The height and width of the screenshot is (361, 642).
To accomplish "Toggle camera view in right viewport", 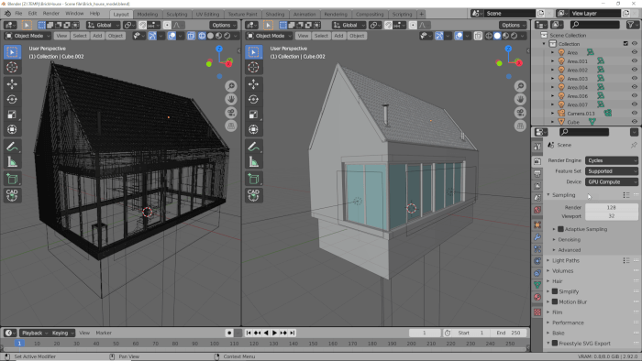I will [x=520, y=113].
